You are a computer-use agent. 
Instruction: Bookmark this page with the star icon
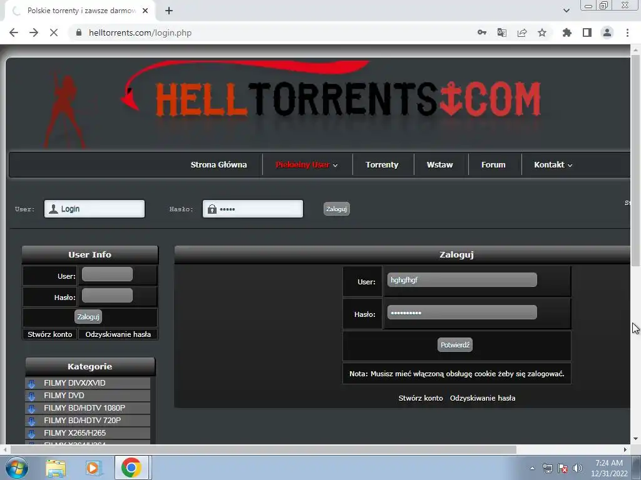pyautogui.click(x=542, y=32)
